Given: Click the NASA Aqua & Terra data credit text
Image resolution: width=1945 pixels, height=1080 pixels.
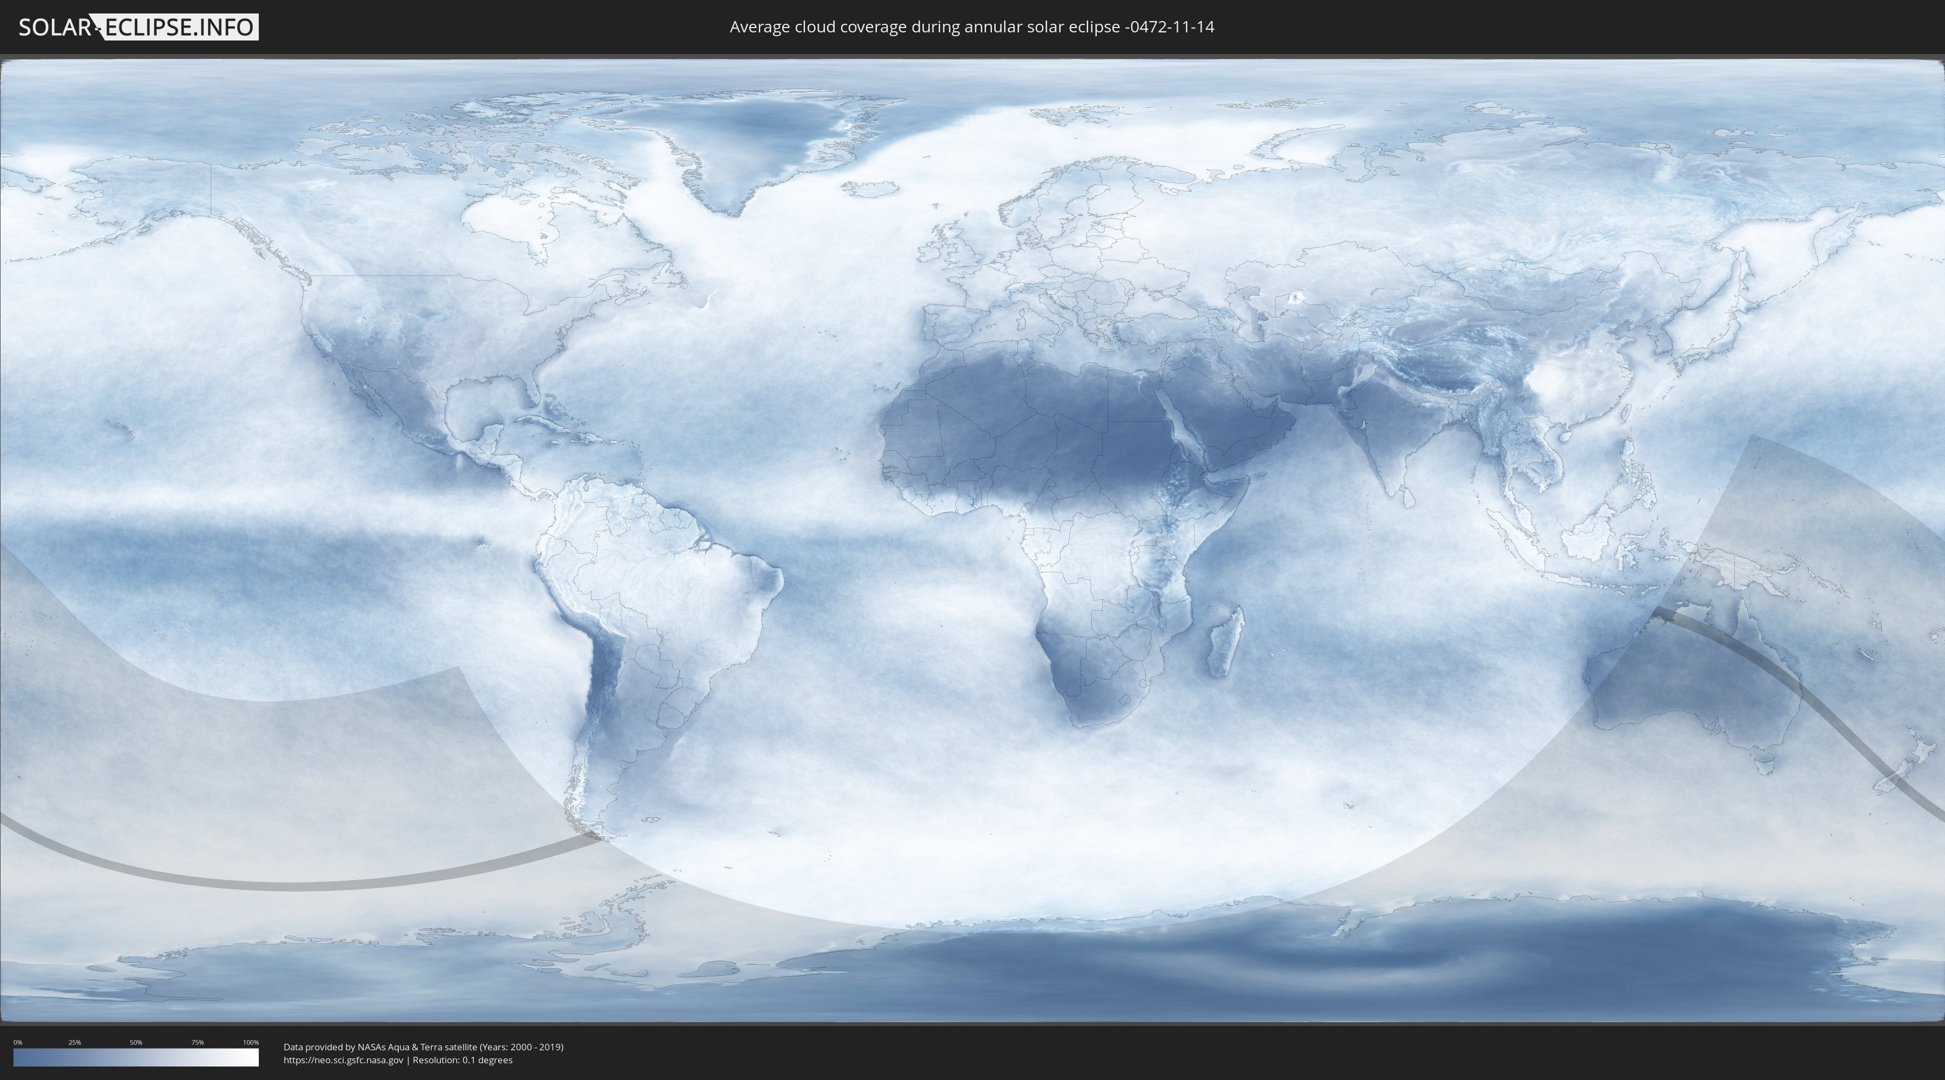Looking at the screenshot, I should [x=424, y=1047].
